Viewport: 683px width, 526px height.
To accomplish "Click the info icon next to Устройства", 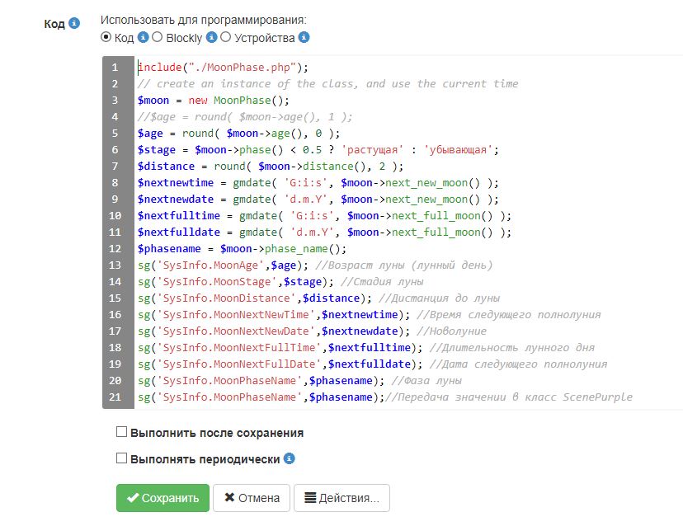I will tap(302, 36).
